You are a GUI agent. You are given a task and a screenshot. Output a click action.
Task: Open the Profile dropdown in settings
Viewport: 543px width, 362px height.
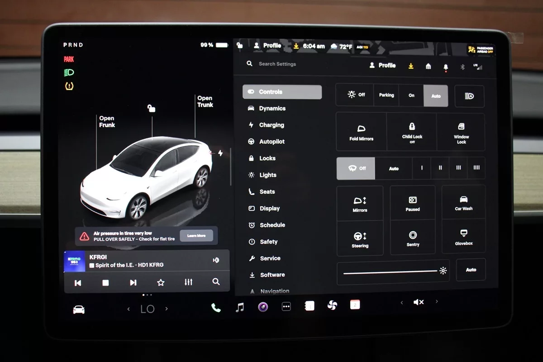pyautogui.click(x=382, y=66)
